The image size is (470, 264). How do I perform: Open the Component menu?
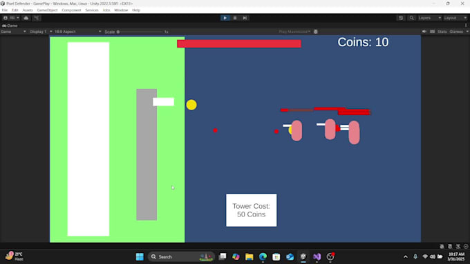click(71, 10)
